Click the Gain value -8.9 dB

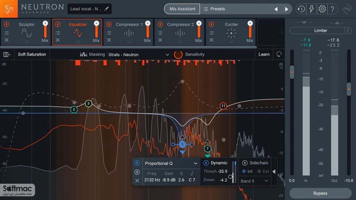(x=169, y=180)
